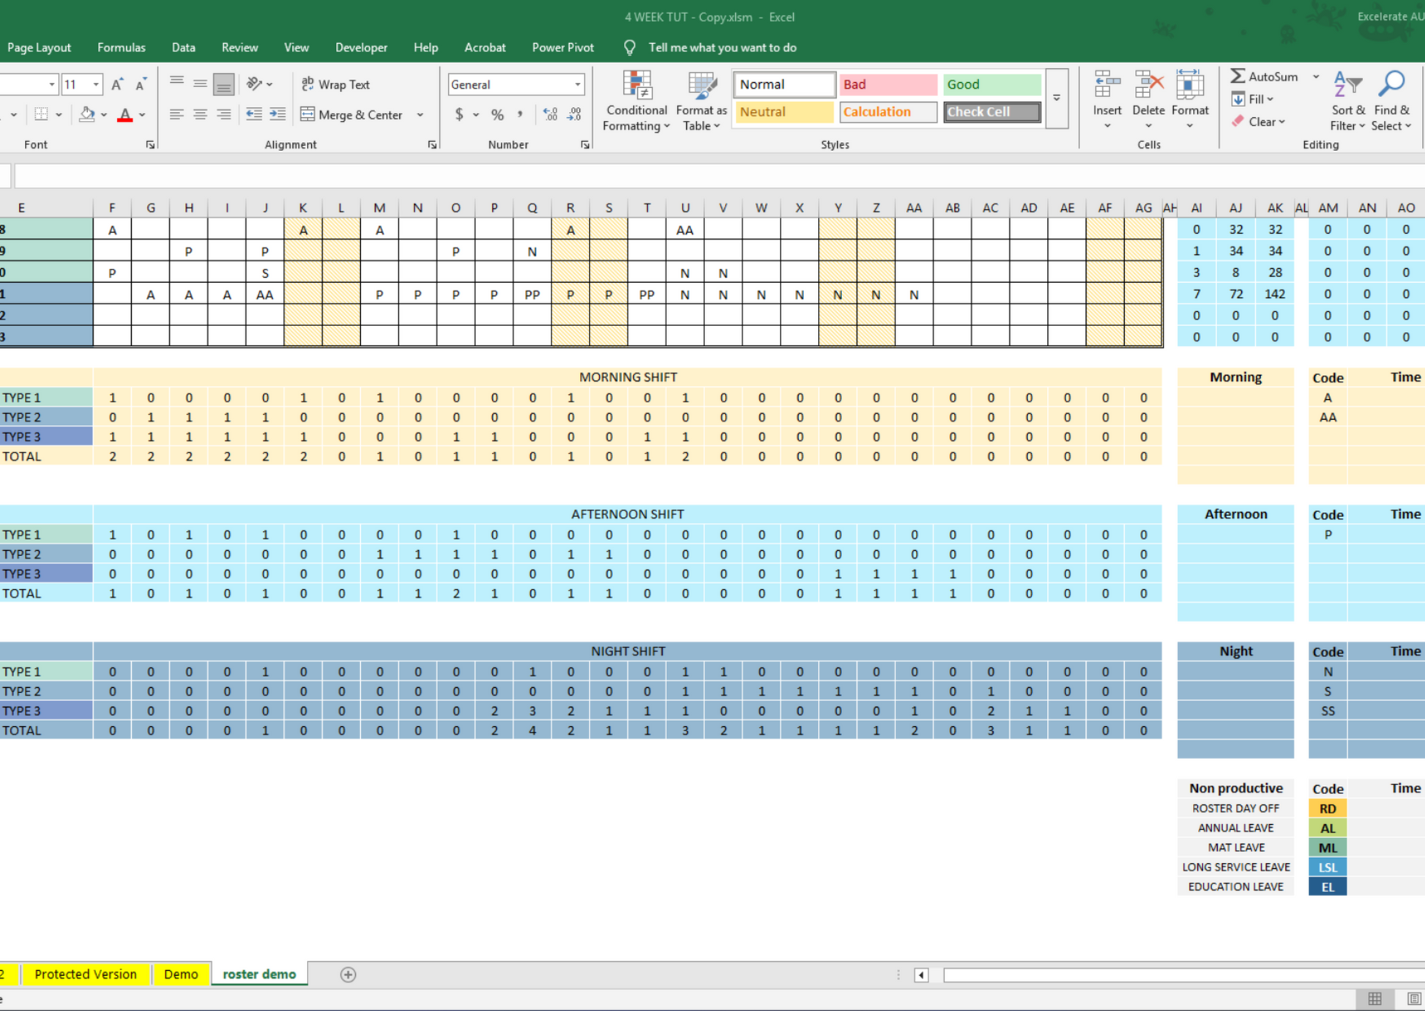Apply the Bad cell style swatch
Screen dimensions: 1425x1011
887,84
